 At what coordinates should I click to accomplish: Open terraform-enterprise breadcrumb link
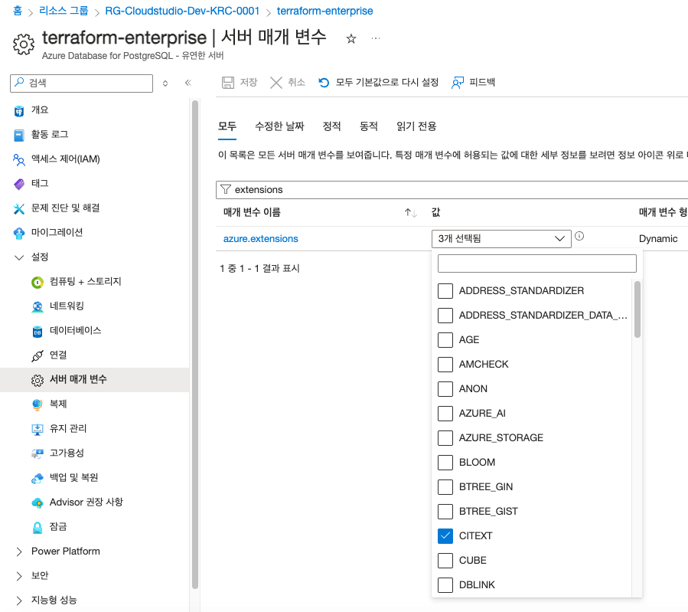click(324, 11)
